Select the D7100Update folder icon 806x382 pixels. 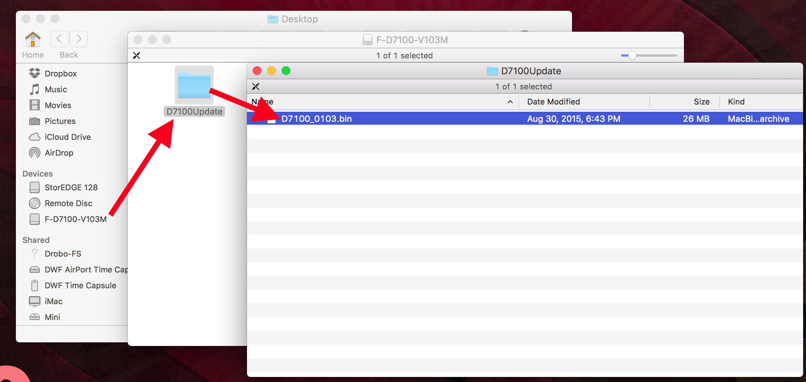coord(194,85)
